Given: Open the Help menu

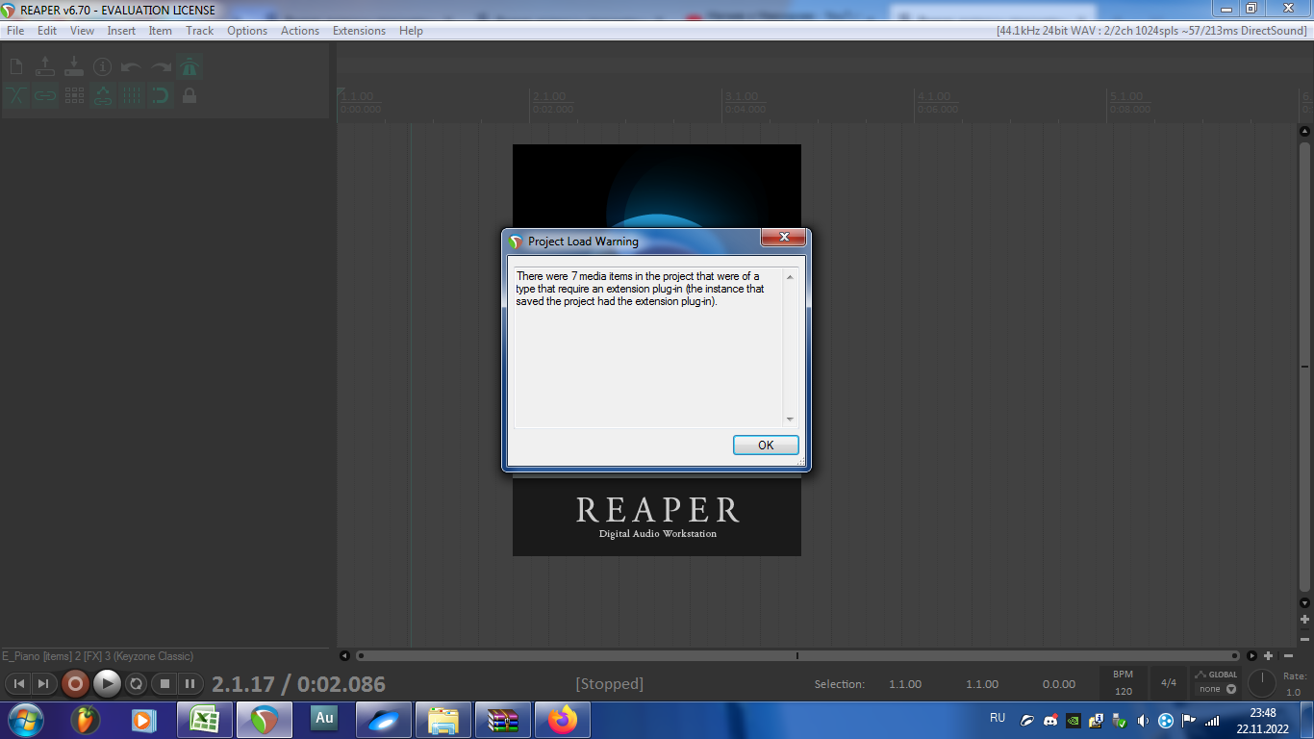Looking at the screenshot, I should click(411, 31).
